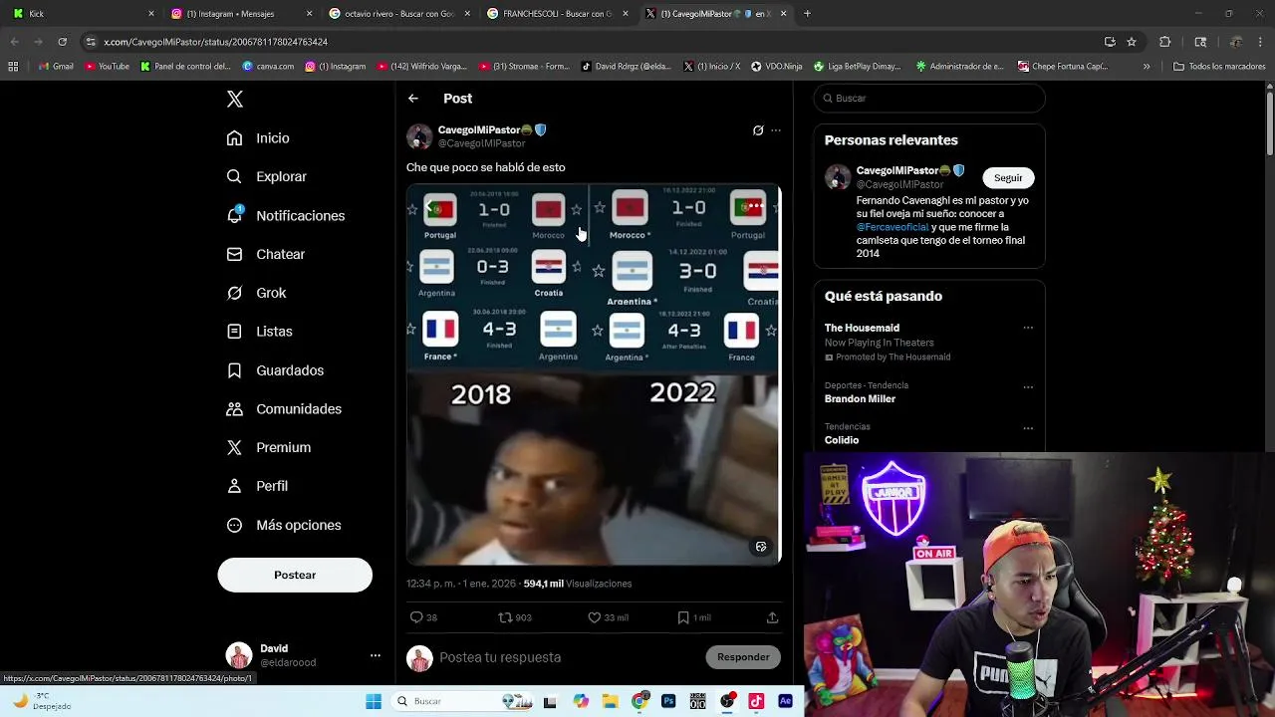Image resolution: width=1275 pixels, height=717 pixels.
Task: Open canva.com bookmark
Action: coord(269,67)
